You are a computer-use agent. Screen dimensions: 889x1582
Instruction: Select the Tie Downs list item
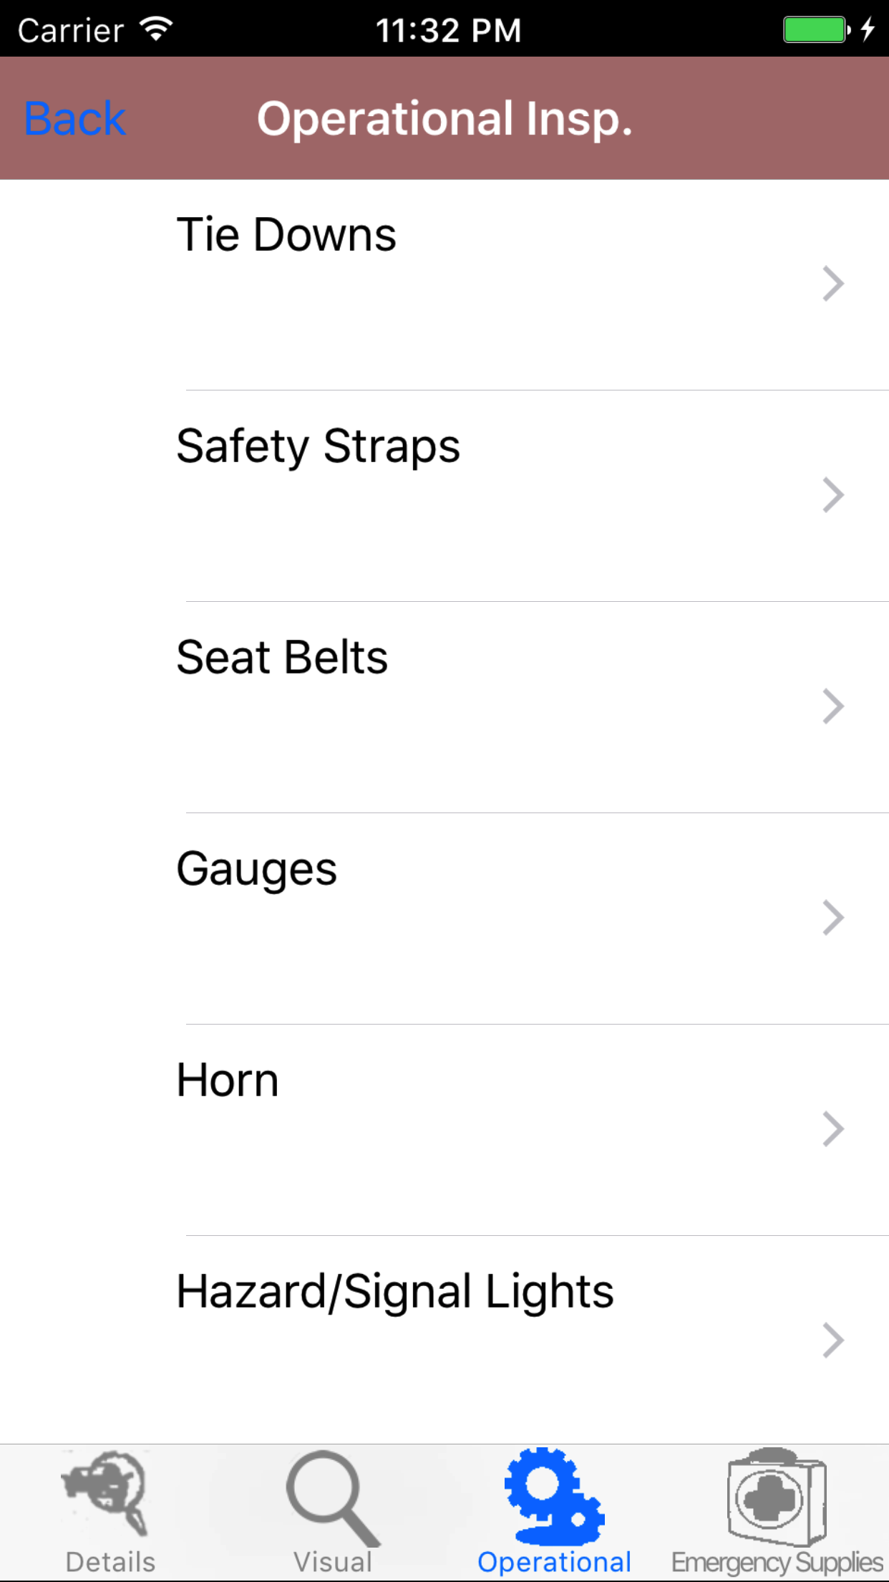click(x=286, y=235)
